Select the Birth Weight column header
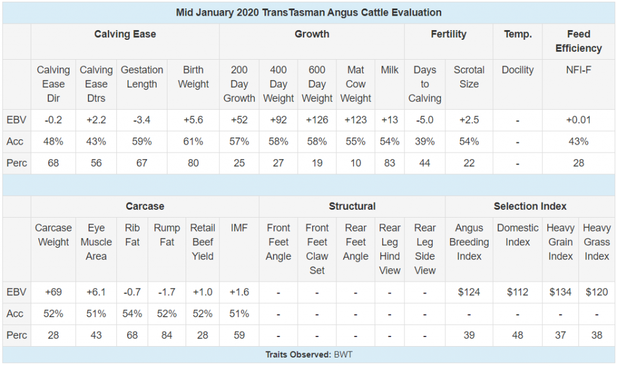 (193, 77)
